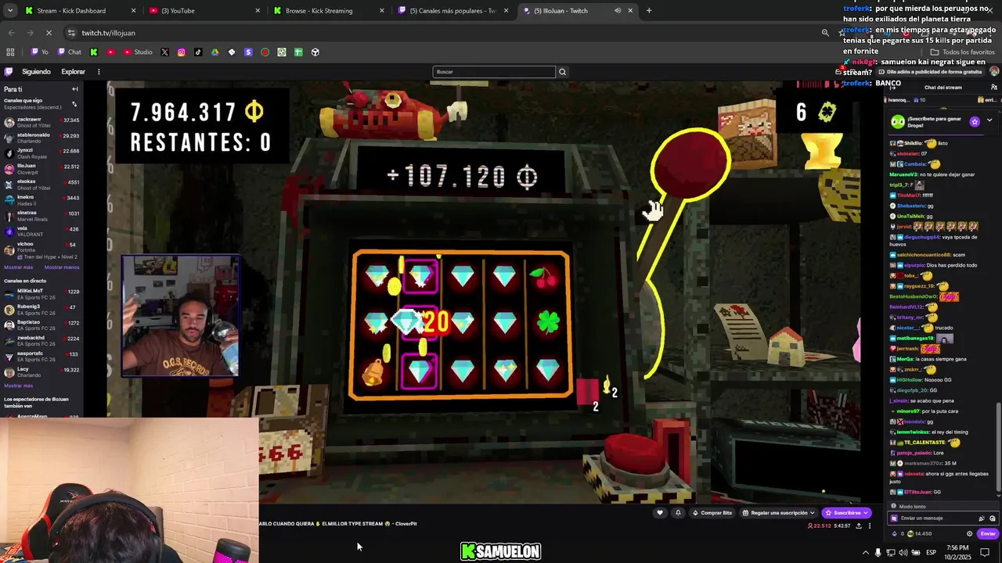Open the 'Yo' Twitch bookmark
The width and height of the screenshot is (1002, 563).
[x=40, y=52]
